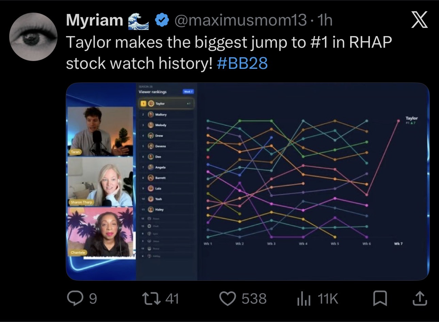Click the X logo in the corner
This screenshot has height=322, width=439.
(x=419, y=20)
